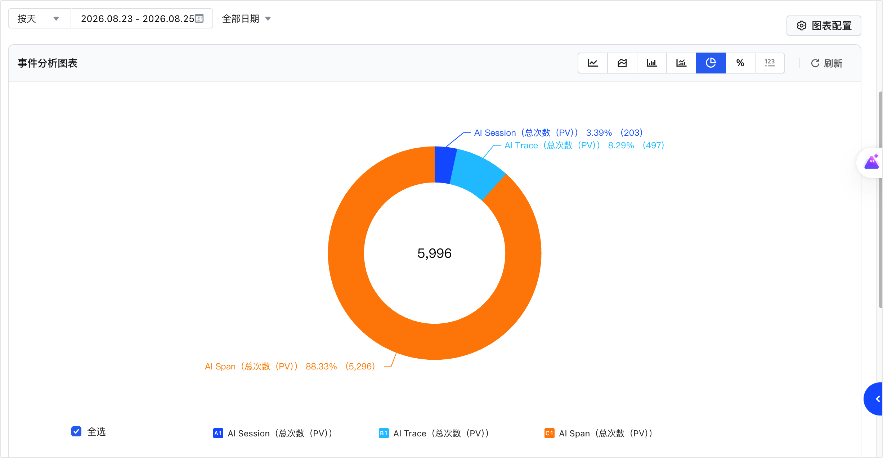Click the vertical page scrollbar

tap(880, 200)
